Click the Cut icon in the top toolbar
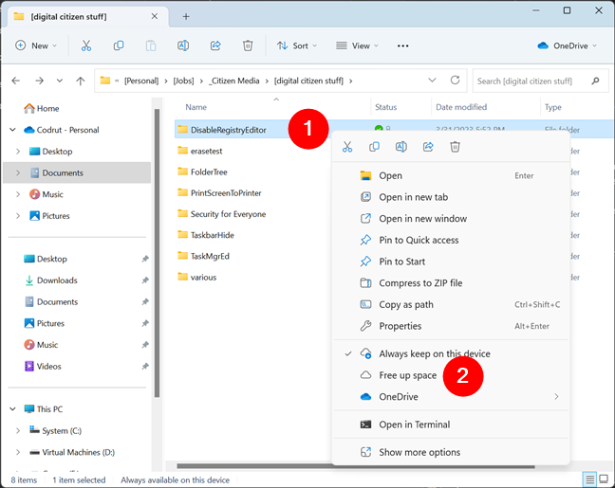This screenshot has width=615, height=488. [x=86, y=45]
